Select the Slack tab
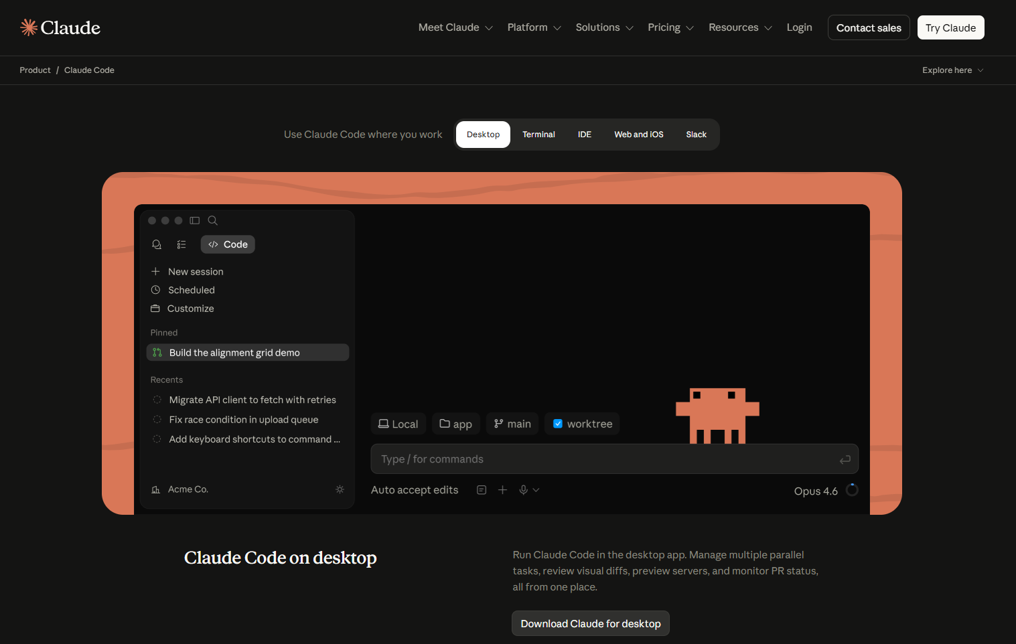The height and width of the screenshot is (644, 1016). (x=696, y=135)
